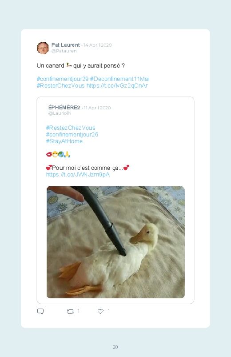Open the #RestezChezVous hashtag
The width and height of the screenshot is (231, 357).
click(71, 128)
